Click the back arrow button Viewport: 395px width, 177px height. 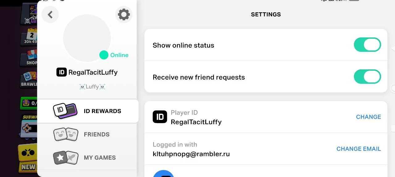pyautogui.click(x=50, y=14)
